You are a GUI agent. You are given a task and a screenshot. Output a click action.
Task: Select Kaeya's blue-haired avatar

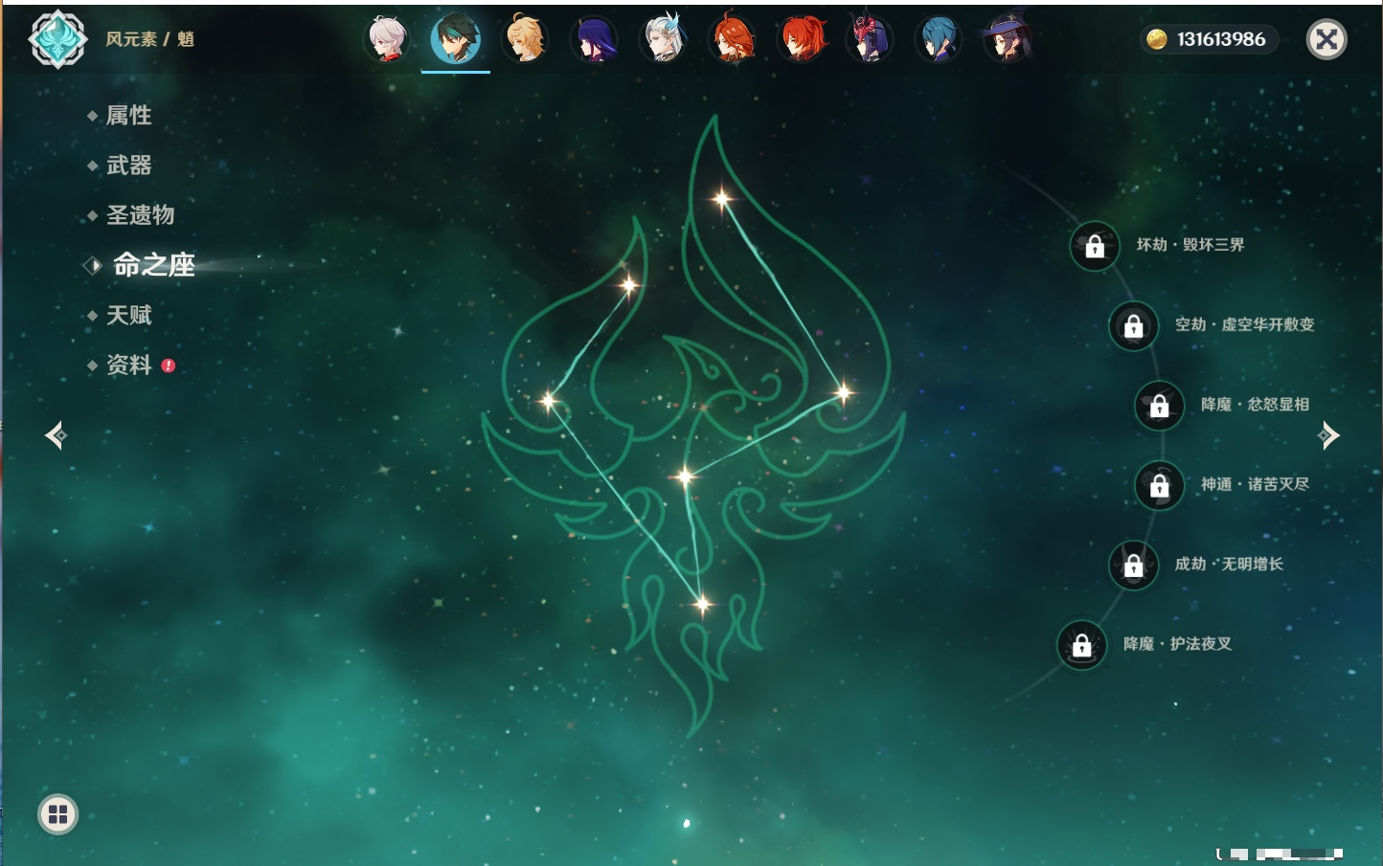coord(939,39)
